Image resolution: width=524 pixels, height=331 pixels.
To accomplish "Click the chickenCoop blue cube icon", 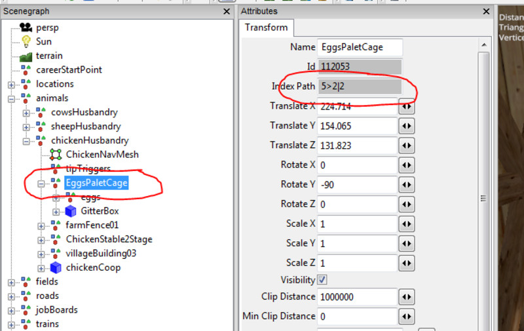I will 56,267.
